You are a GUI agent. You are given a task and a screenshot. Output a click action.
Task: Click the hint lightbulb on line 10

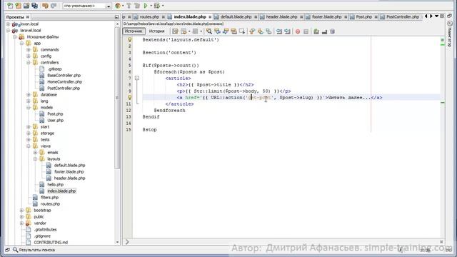130,98
